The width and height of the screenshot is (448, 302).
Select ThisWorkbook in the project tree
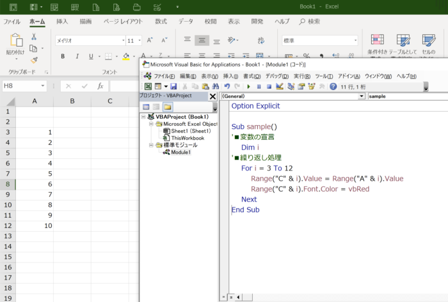tap(188, 138)
